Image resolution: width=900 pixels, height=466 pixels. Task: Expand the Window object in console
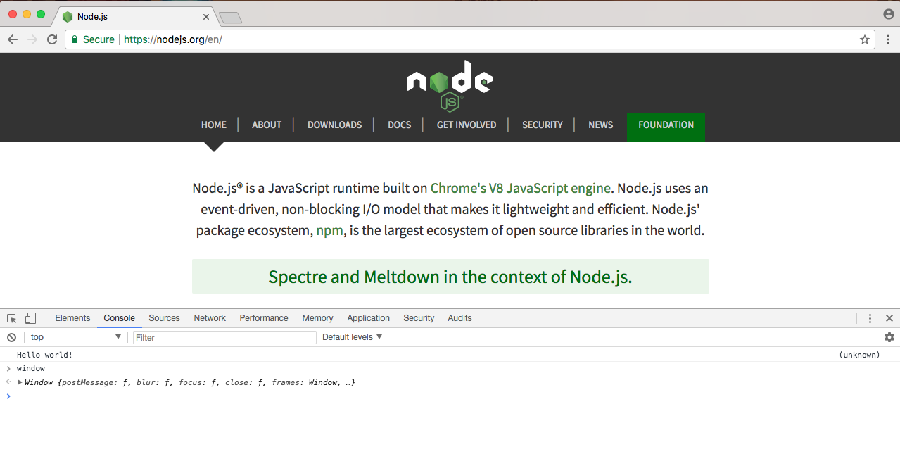(x=20, y=382)
